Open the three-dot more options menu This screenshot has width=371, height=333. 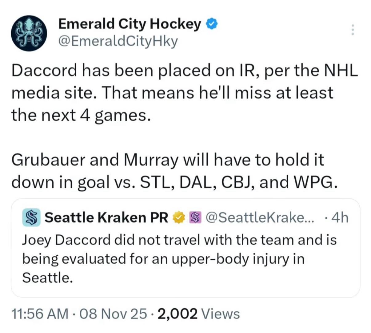[353, 30]
